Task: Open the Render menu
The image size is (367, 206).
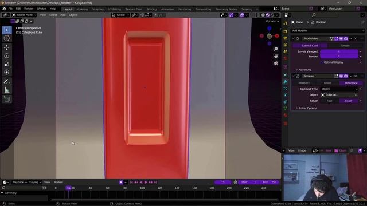Action: point(29,9)
